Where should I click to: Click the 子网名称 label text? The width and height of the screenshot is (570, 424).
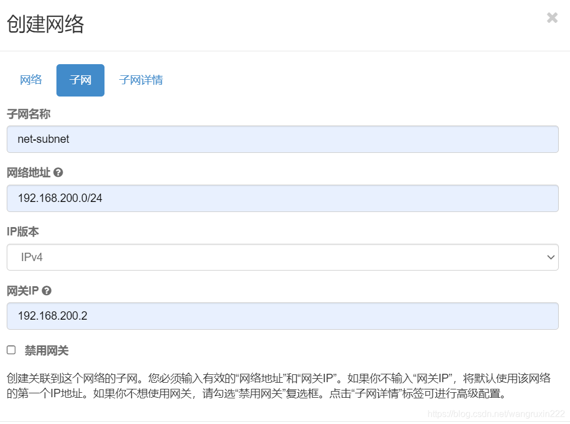point(28,114)
